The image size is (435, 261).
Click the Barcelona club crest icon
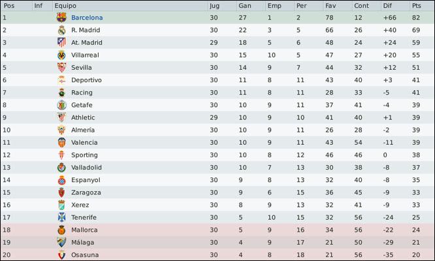click(61, 18)
